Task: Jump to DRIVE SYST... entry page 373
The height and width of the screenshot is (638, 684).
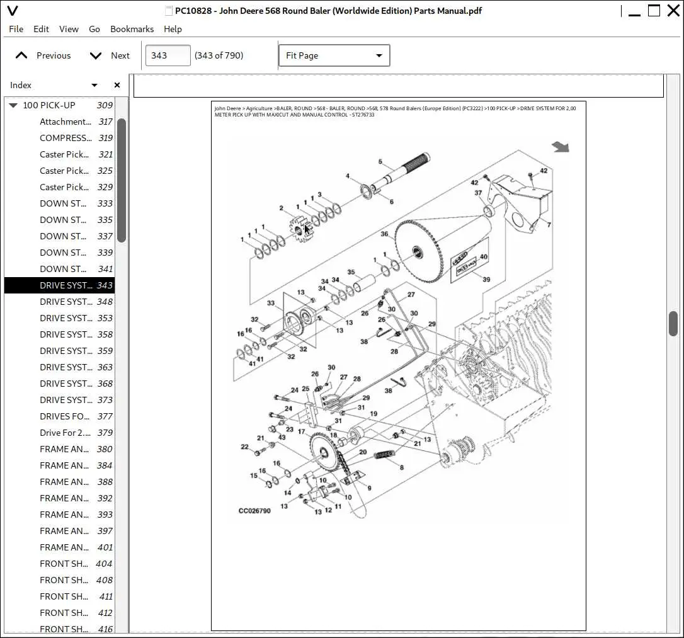Action: tap(59, 400)
